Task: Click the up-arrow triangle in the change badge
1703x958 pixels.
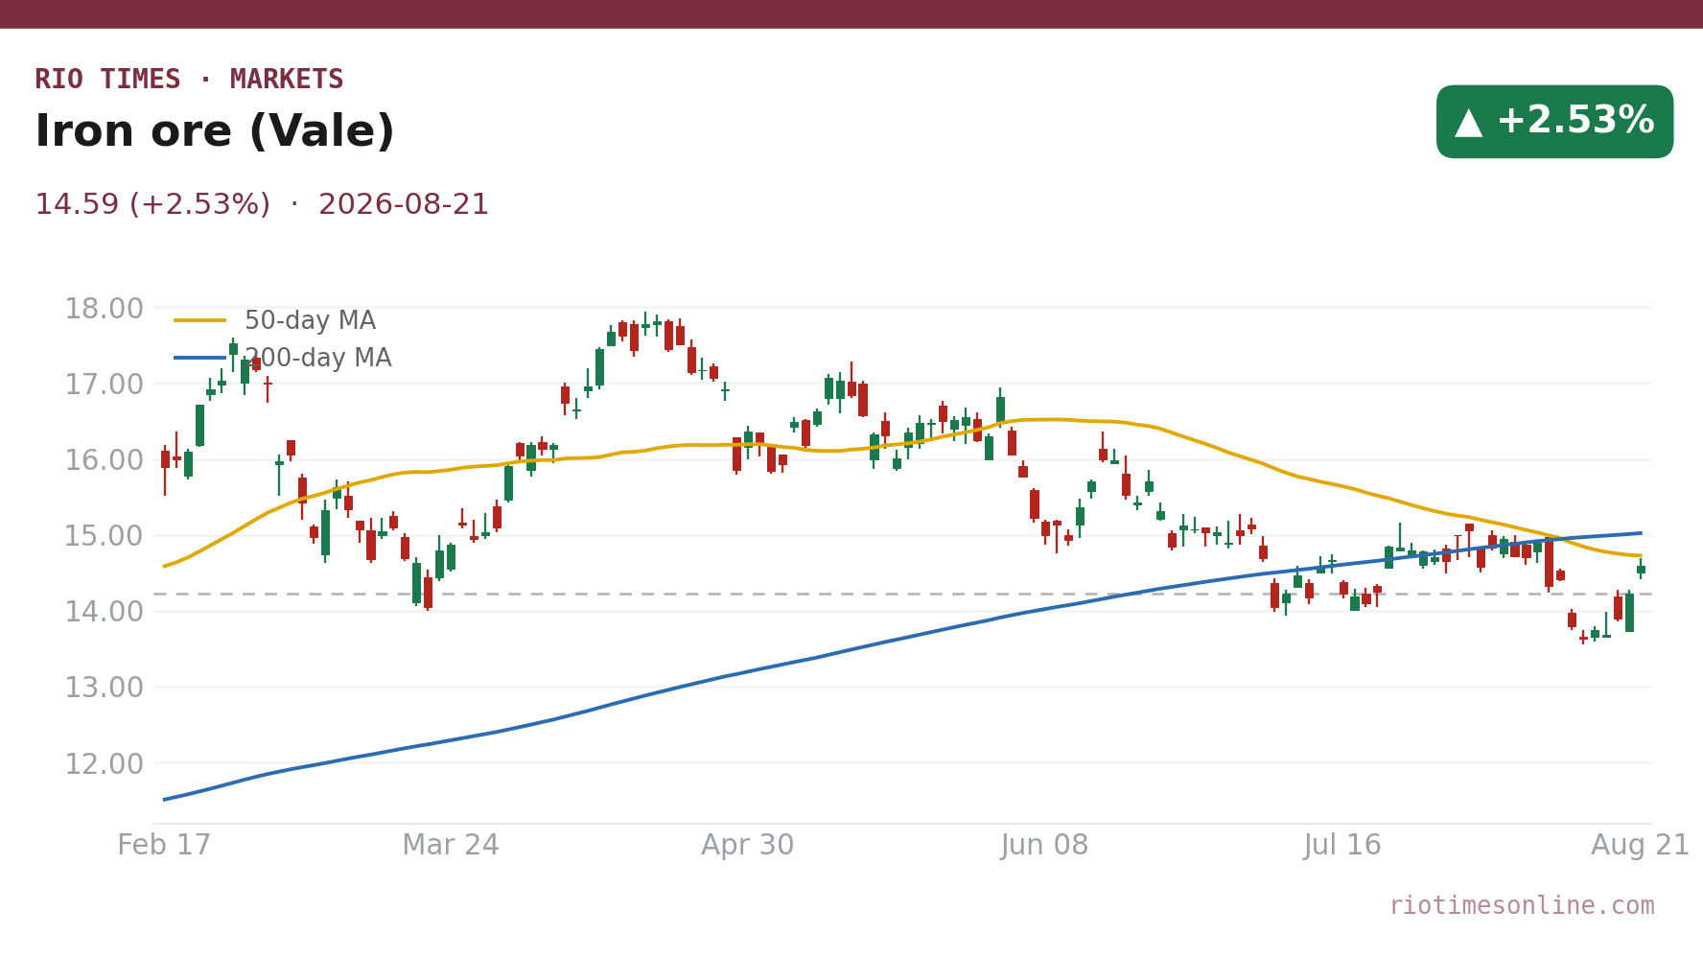Action: click(1468, 122)
